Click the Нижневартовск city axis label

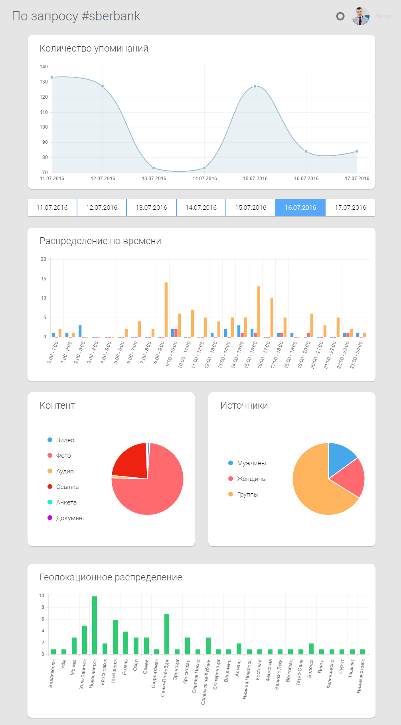[x=360, y=676]
